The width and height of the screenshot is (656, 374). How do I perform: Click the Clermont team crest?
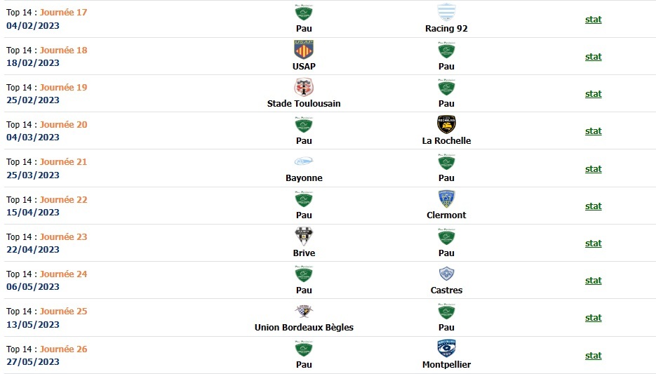pyautogui.click(x=446, y=199)
